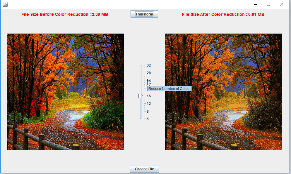This screenshot has width=291, height=174.
Task: Click the color count slider thumb
Action: (x=140, y=96)
